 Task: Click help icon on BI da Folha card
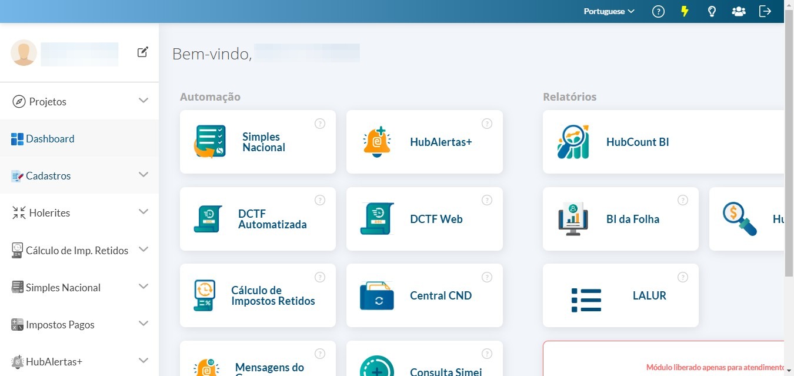click(683, 200)
